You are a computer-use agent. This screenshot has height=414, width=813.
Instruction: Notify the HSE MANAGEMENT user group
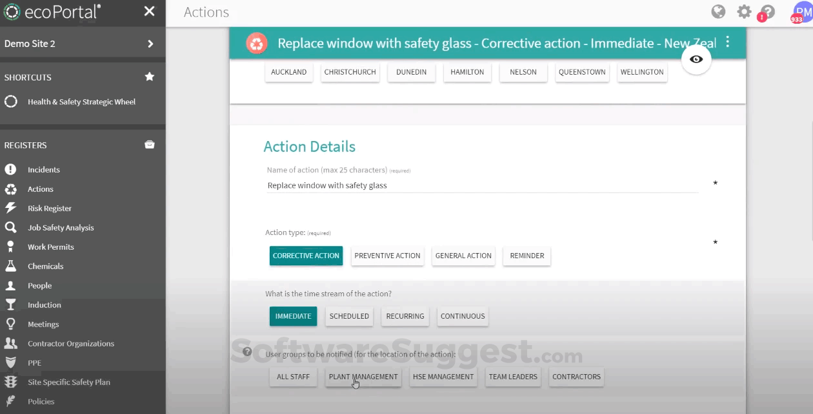[x=443, y=377]
